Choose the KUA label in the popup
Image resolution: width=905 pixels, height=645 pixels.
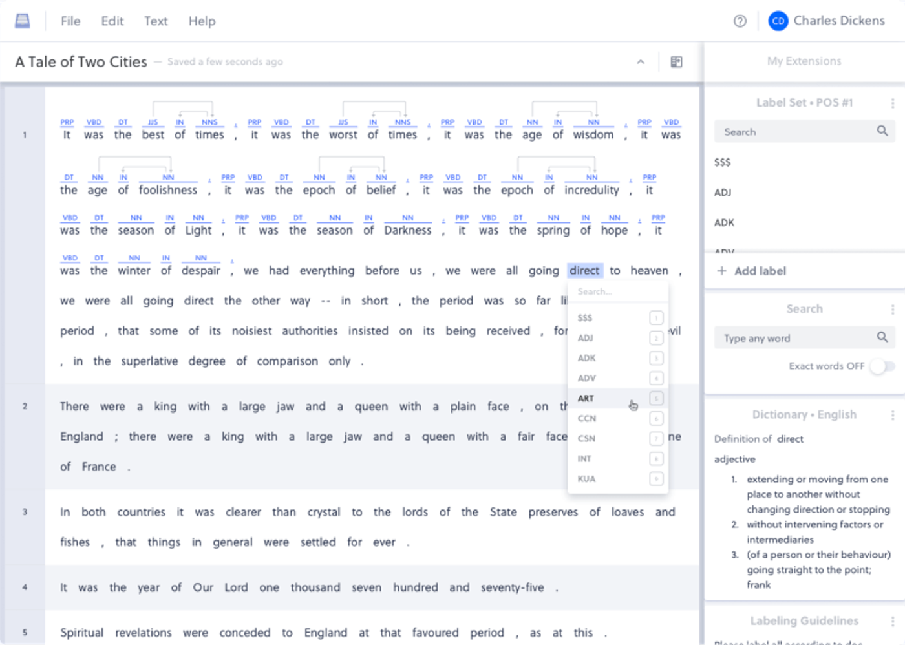tap(618, 479)
